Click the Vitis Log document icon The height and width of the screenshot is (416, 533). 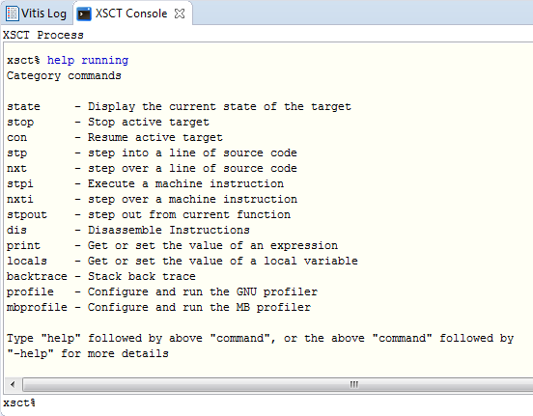[x=13, y=14]
